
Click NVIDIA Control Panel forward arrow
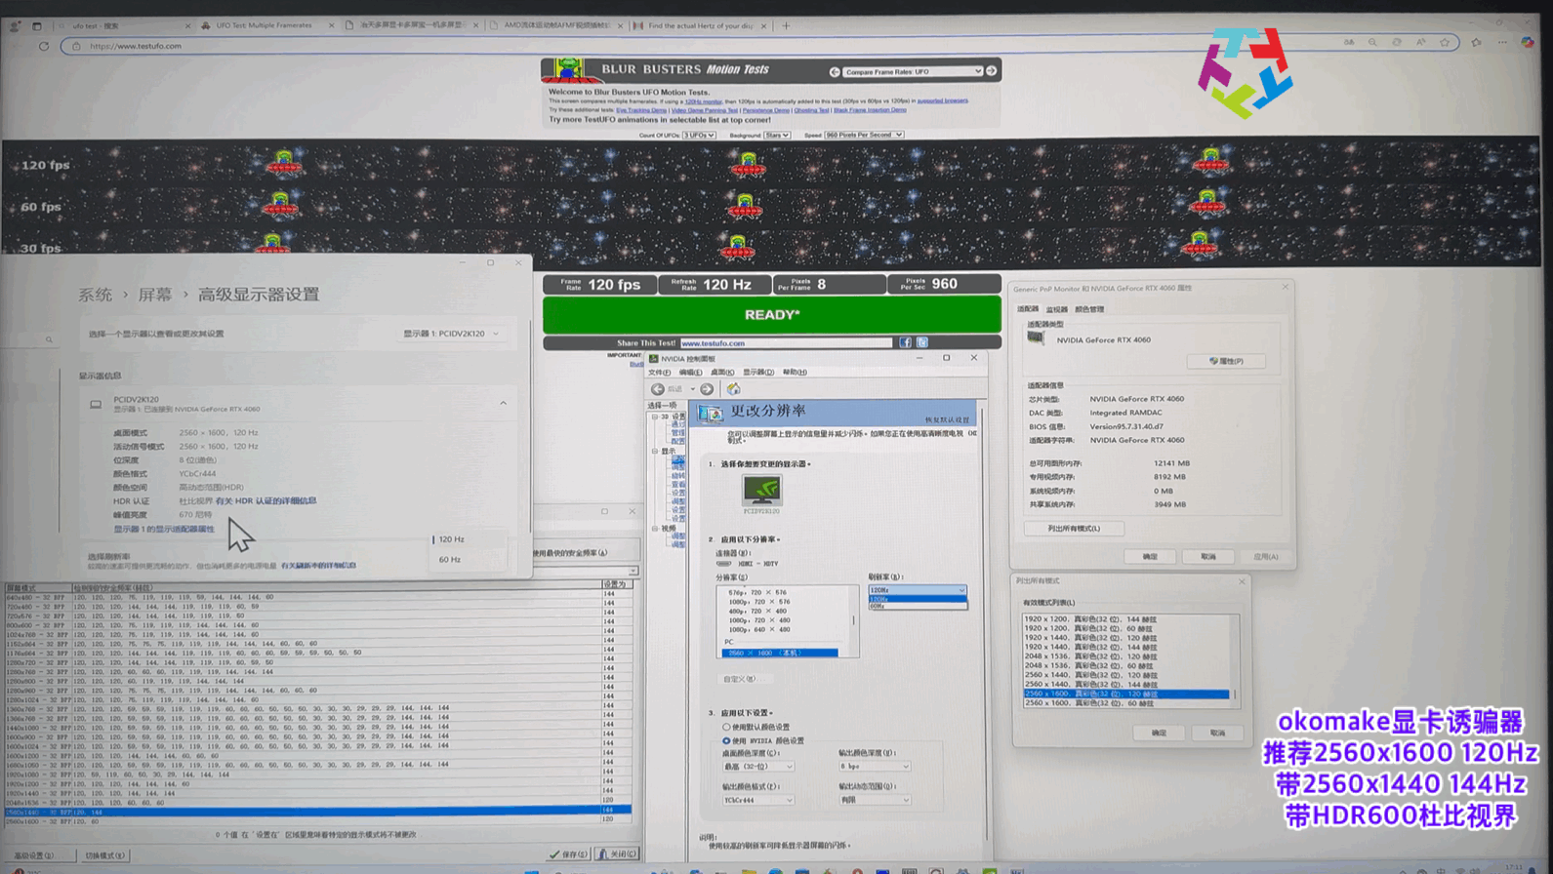(x=707, y=389)
